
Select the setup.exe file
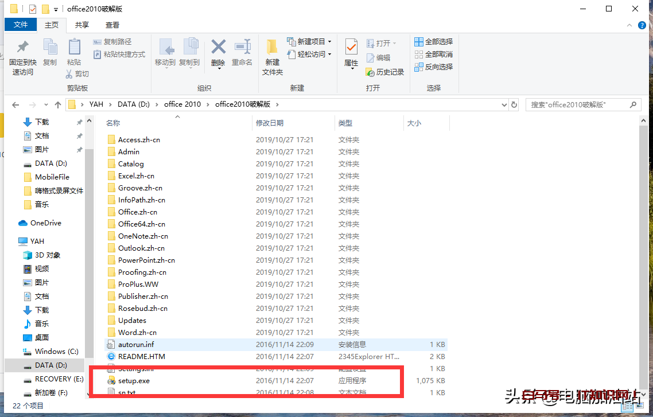tap(134, 381)
